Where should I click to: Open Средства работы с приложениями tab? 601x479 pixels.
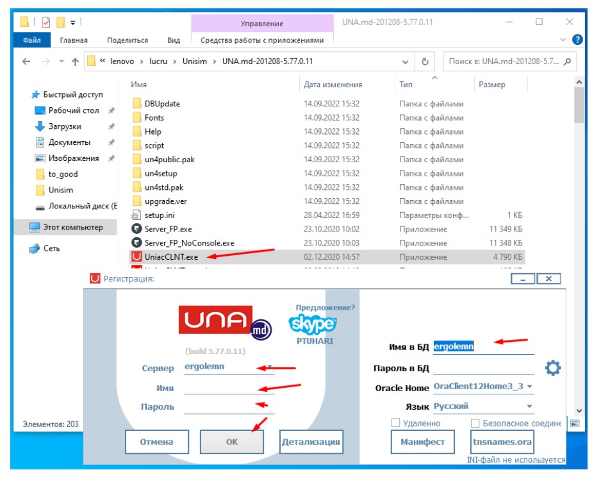262,40
